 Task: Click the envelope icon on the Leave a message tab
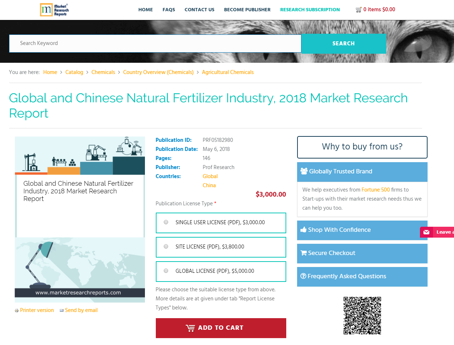[x=426, y=232]
